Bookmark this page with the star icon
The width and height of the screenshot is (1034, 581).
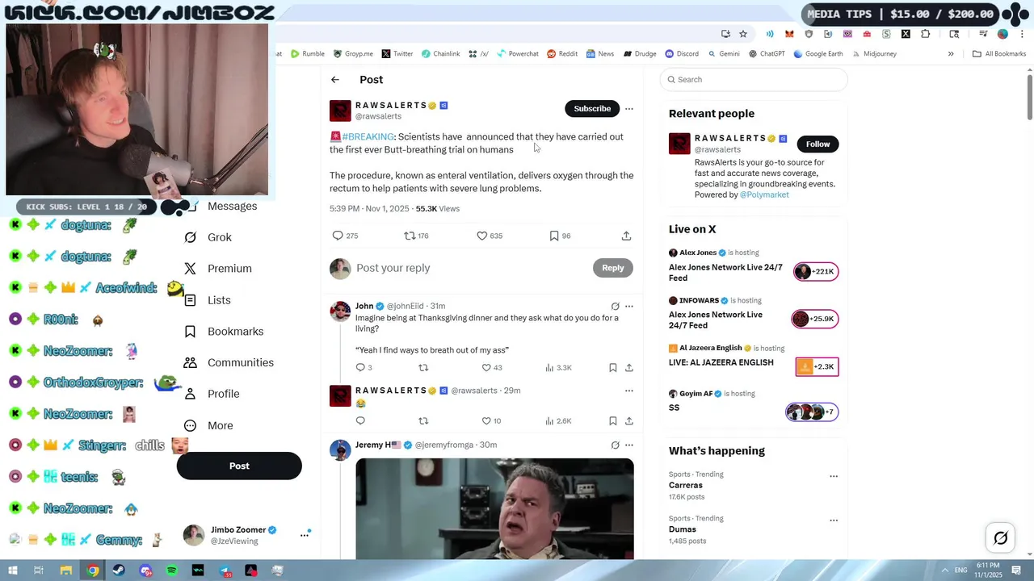point(743,34)
